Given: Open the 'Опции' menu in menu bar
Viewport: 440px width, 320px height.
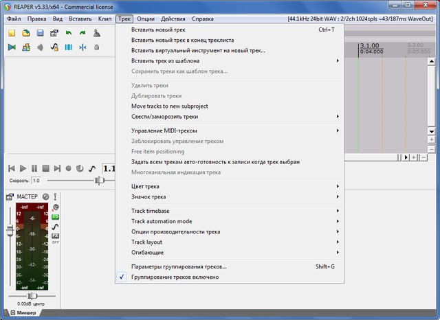Looking at the screenshot, I should point(146,19).
